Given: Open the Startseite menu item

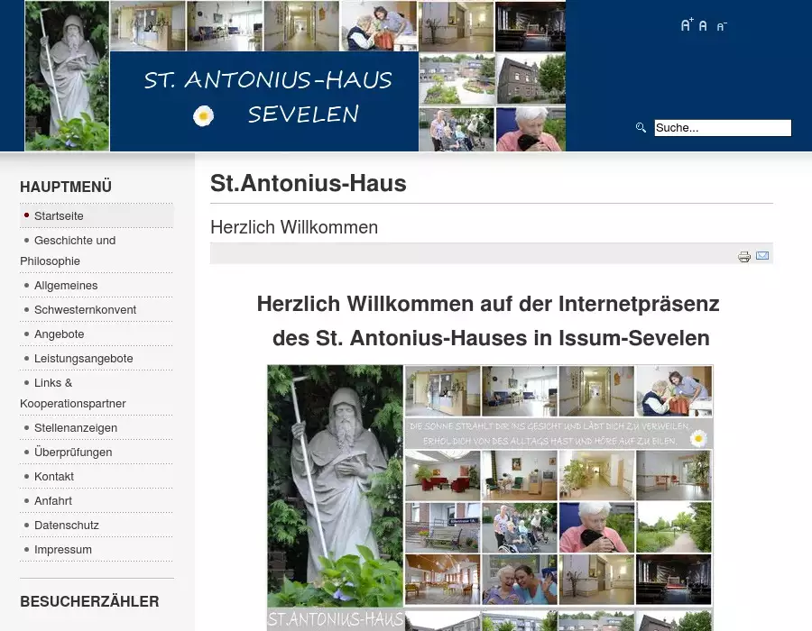Looking at the screenshot, I should click(x=59, y=216).
